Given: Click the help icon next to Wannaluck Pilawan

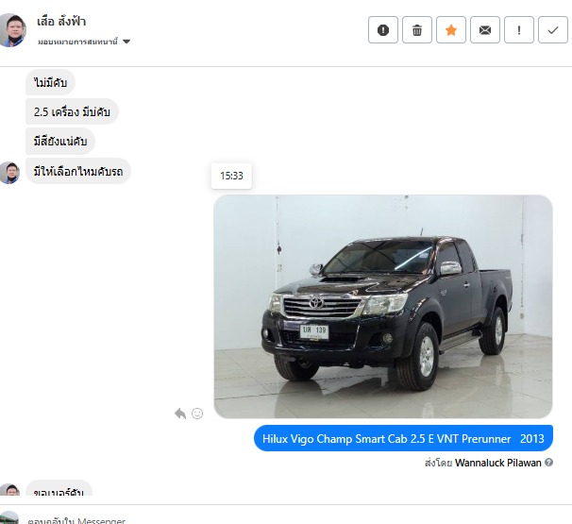Looking at the screenshot, I should click(x=548, y=463).
